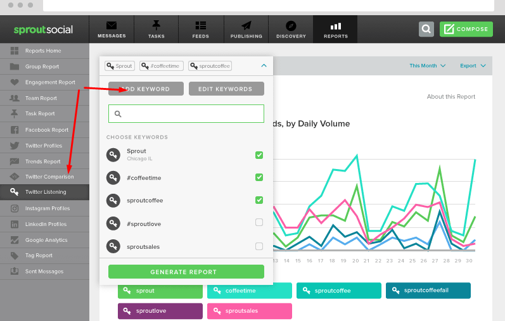Viewport: 505px width, 321px height.
Task: Select the Sprout keyword chip
Action: click(x=120, y=66)
